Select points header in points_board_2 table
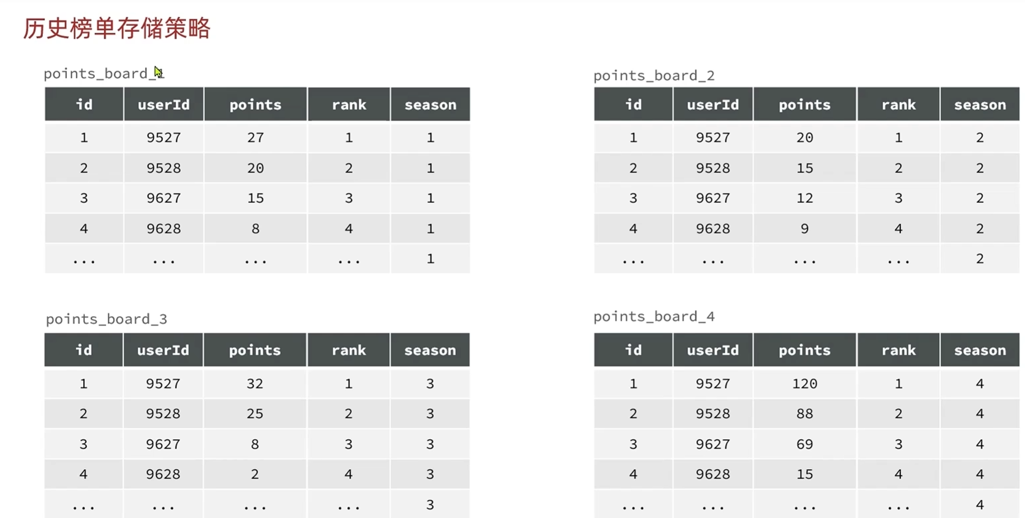The height and width of the screenshot is (518, 1025). 804,104
